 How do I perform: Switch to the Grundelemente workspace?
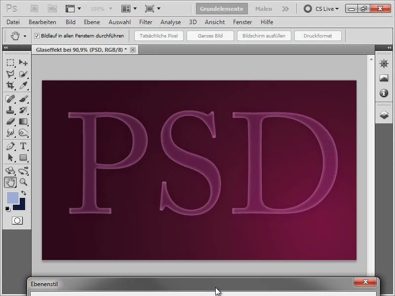(222, 9)
